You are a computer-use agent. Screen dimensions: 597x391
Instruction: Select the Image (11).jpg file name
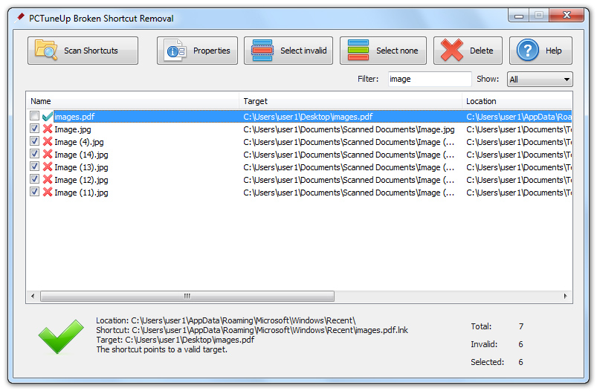pyautogui.click(x=81, y=193)
